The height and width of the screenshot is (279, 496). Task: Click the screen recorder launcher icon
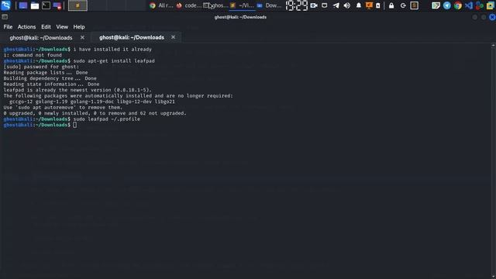pos(57,5)
